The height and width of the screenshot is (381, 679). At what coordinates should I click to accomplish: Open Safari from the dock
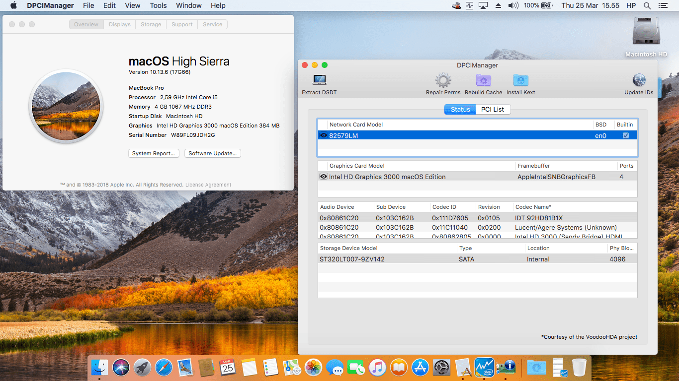coord(164,368)
